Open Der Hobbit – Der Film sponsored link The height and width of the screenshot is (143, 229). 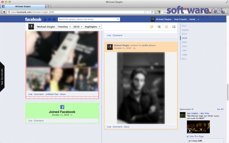(198, 113)
